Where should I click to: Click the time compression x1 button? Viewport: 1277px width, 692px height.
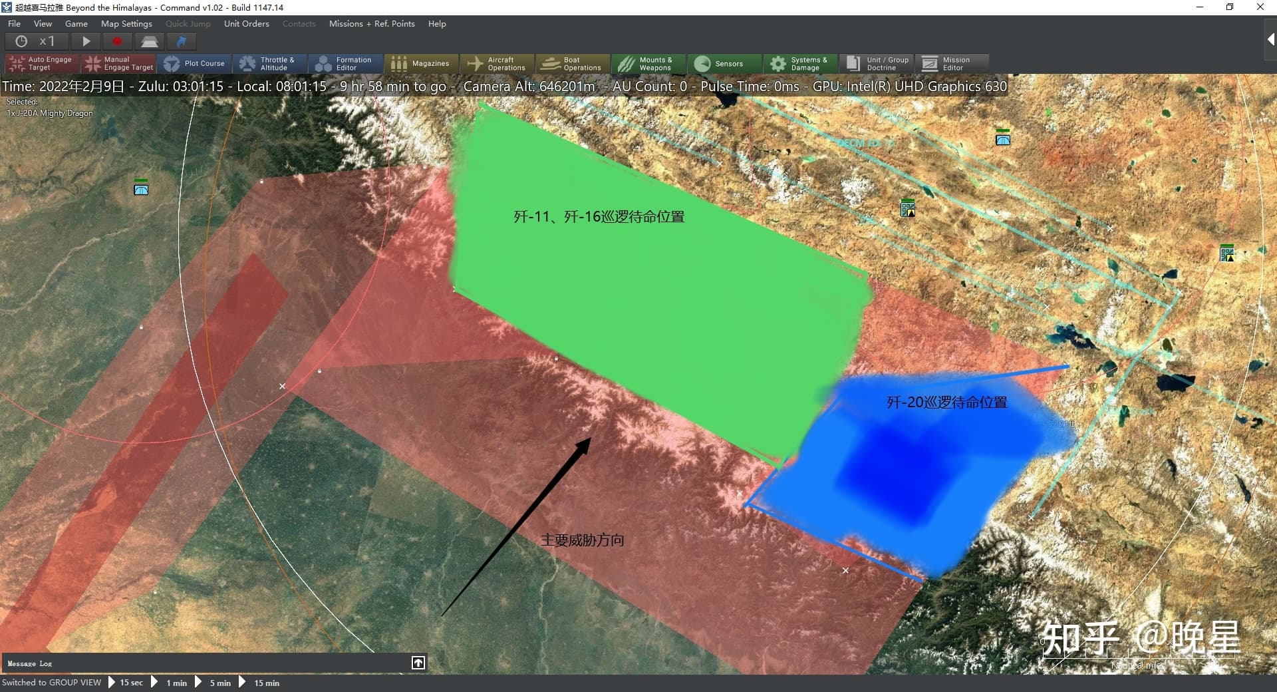click(x=35, y=41)
